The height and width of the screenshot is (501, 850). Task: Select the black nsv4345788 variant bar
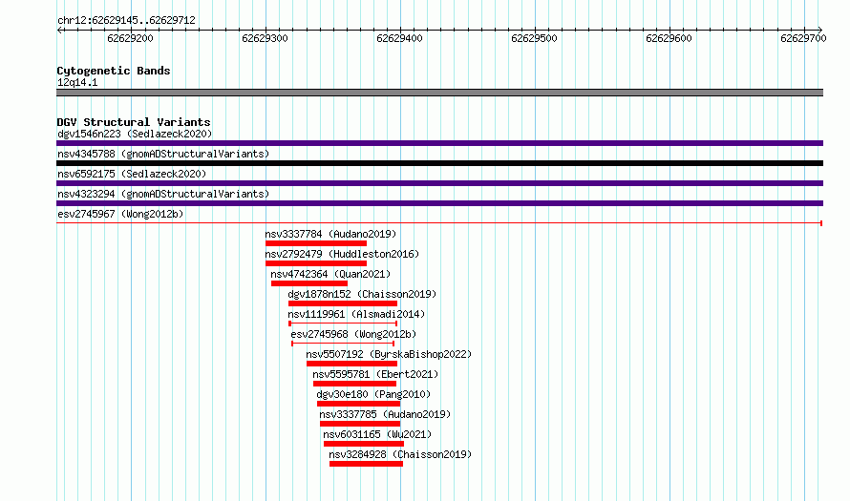439,163
